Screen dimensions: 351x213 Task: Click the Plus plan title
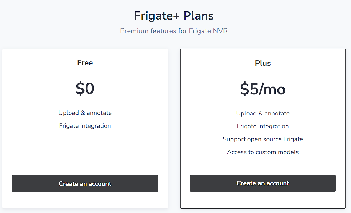[263, 63]
